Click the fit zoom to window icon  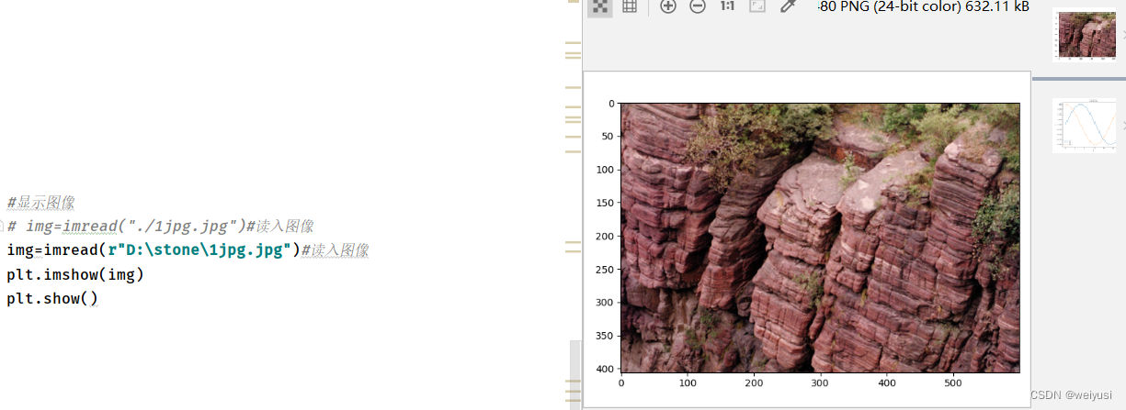[757, 6]
